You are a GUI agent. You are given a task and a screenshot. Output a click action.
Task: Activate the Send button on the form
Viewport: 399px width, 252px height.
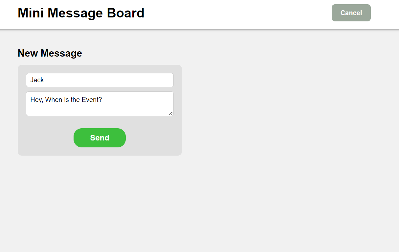[x=100, y=138]
